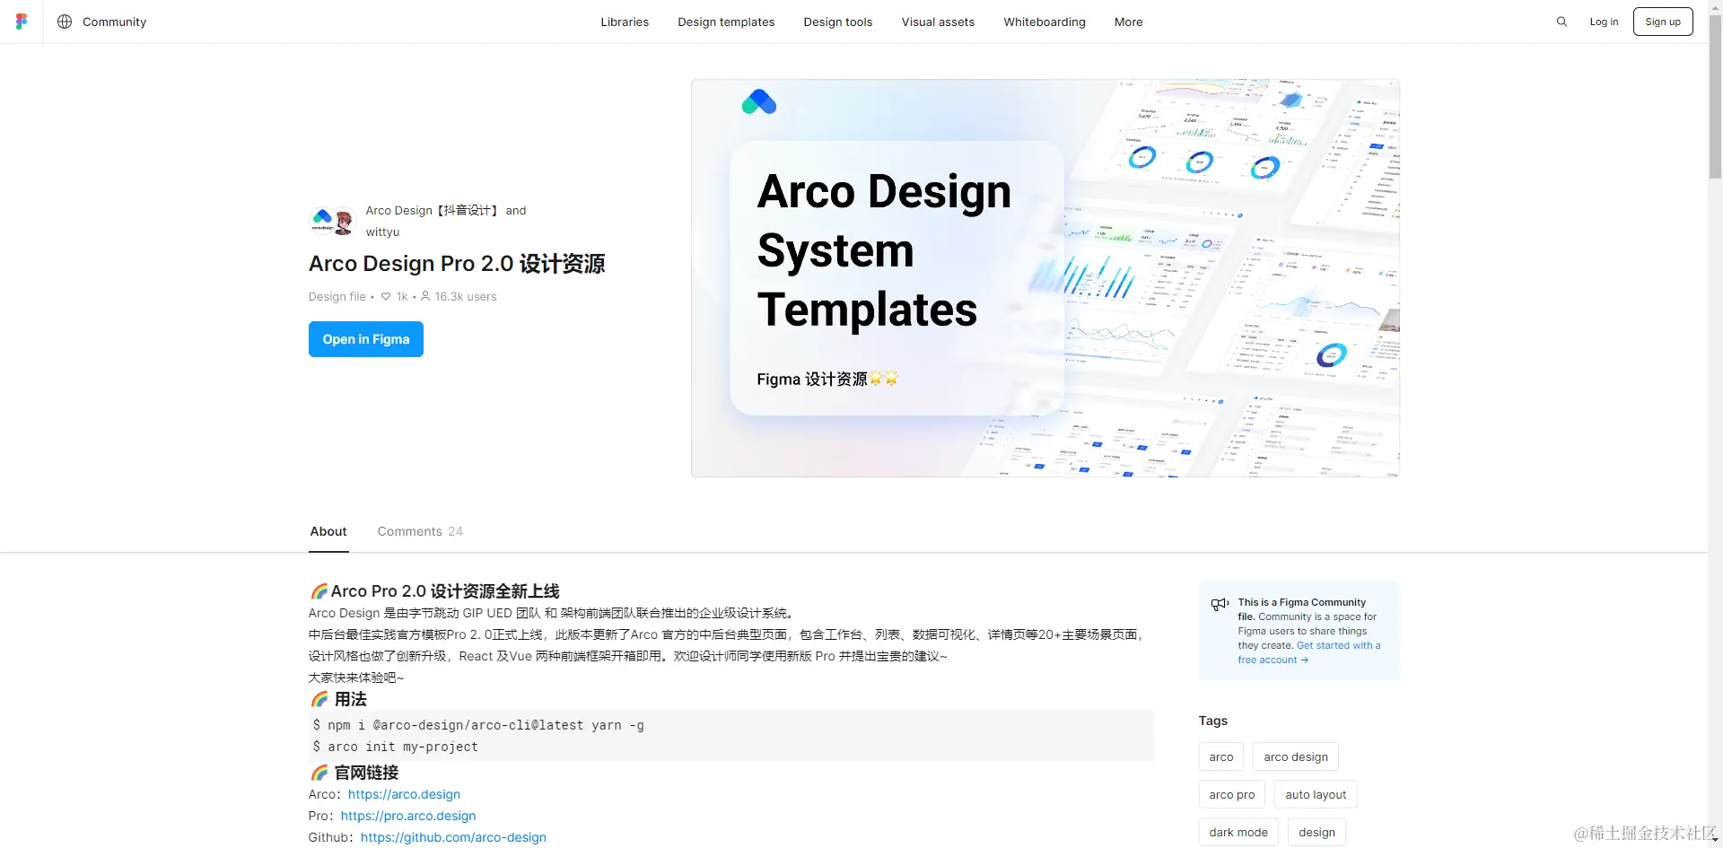Click the Tags heading

[x=1213, y=721]
